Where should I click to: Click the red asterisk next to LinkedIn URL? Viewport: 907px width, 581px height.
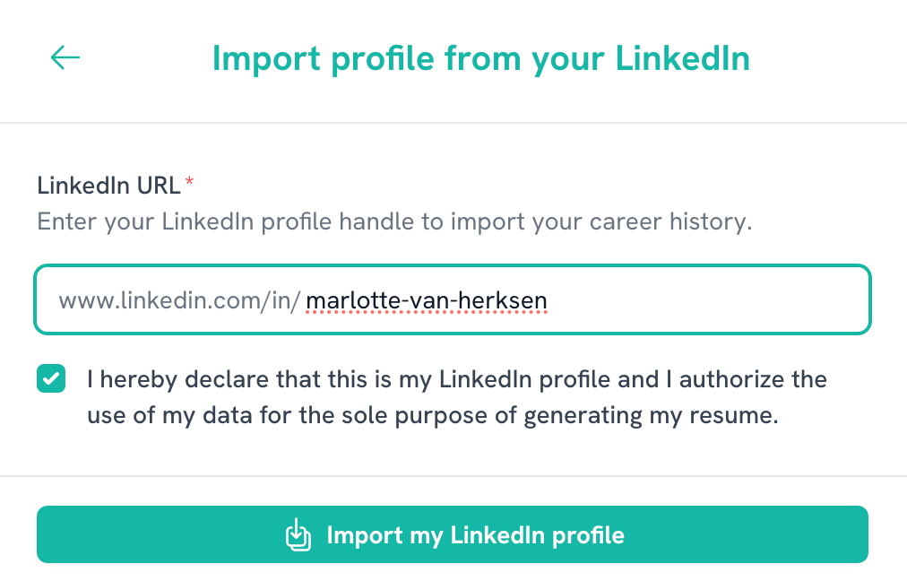tap(189, 179)
